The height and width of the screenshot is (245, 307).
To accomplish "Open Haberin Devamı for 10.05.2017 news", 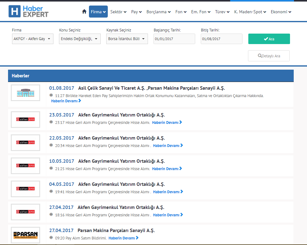I will (x=167, y=169).
